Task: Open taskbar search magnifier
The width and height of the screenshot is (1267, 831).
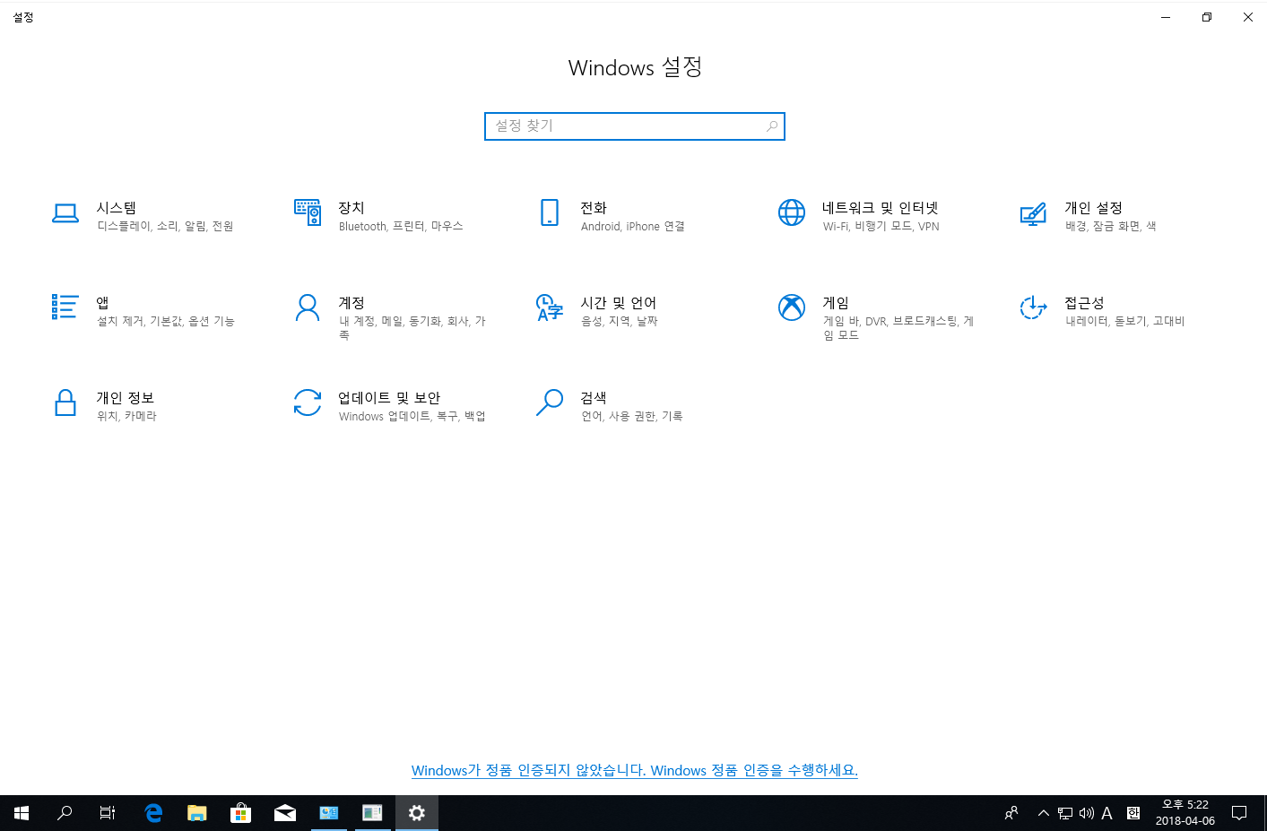Action: 65,813
